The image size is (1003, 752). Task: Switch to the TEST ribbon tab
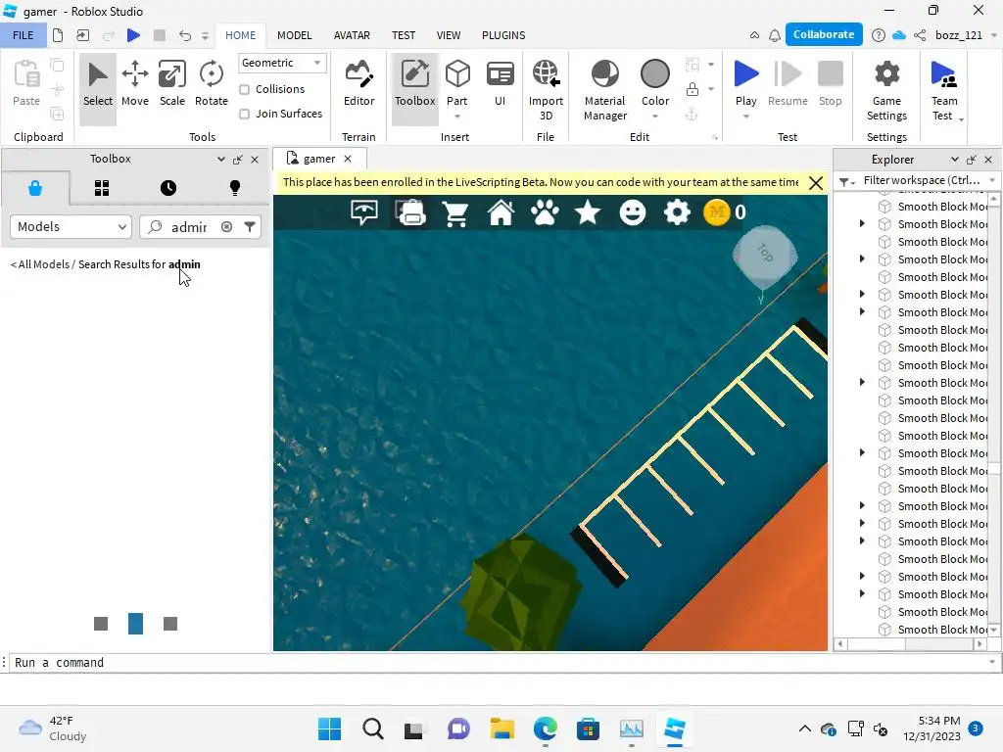click(403, 35)
